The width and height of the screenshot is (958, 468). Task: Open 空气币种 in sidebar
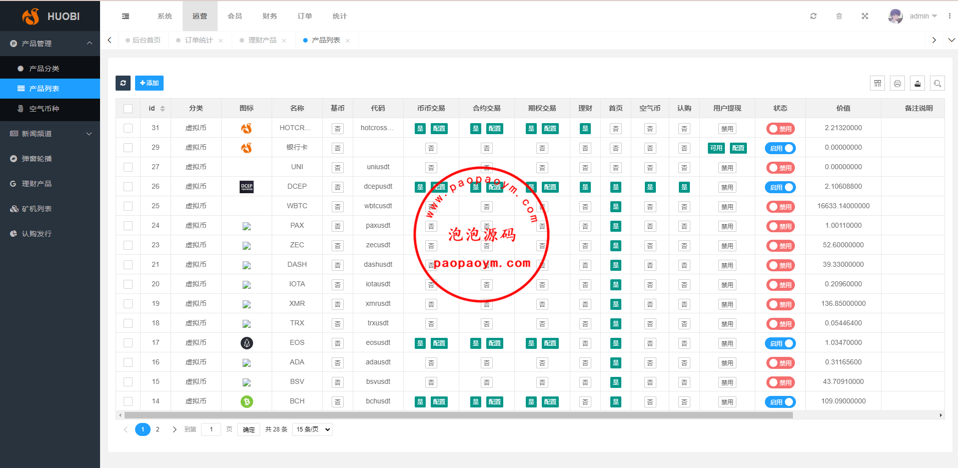click(50, 109)
